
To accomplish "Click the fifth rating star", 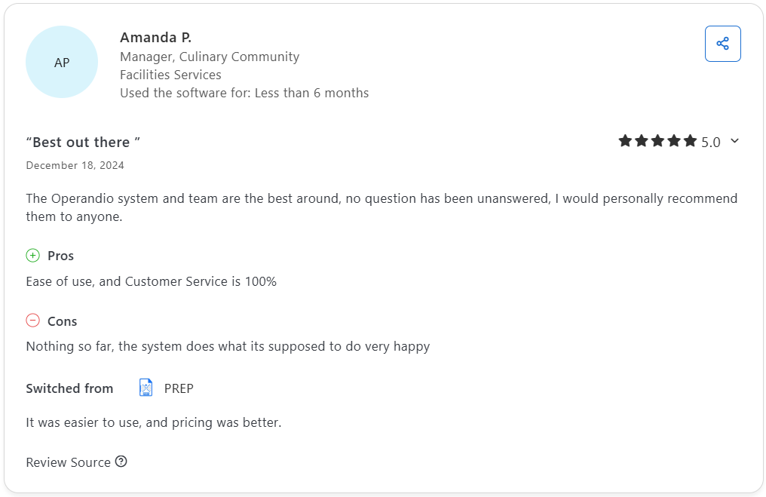I will pyautogui.click(x=690, y=141).
